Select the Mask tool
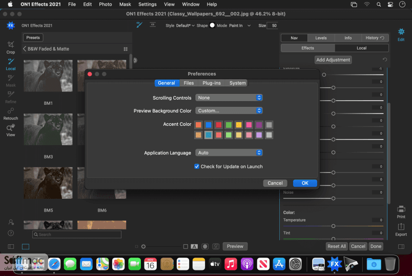This screenshot has height=276, width=412. pos(11,81)
